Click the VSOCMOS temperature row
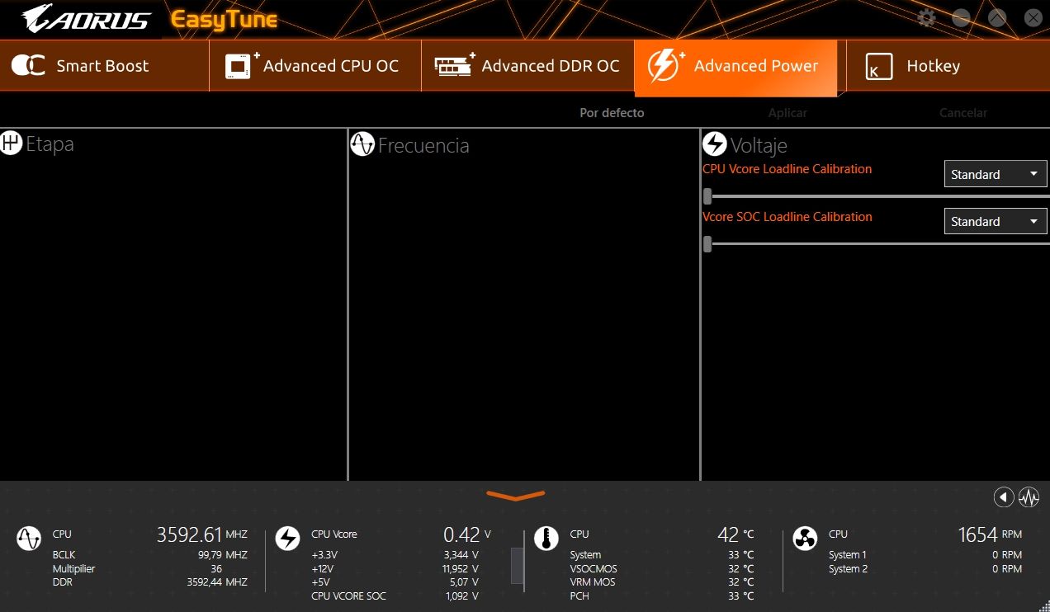Viewport: 1050px width, 612px height. (662, 569)
